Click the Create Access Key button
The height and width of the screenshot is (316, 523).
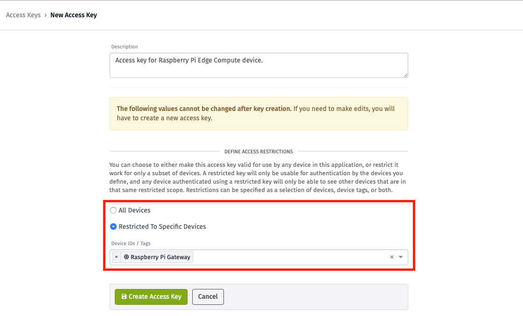pyautogui.click(x=151, y=297)
